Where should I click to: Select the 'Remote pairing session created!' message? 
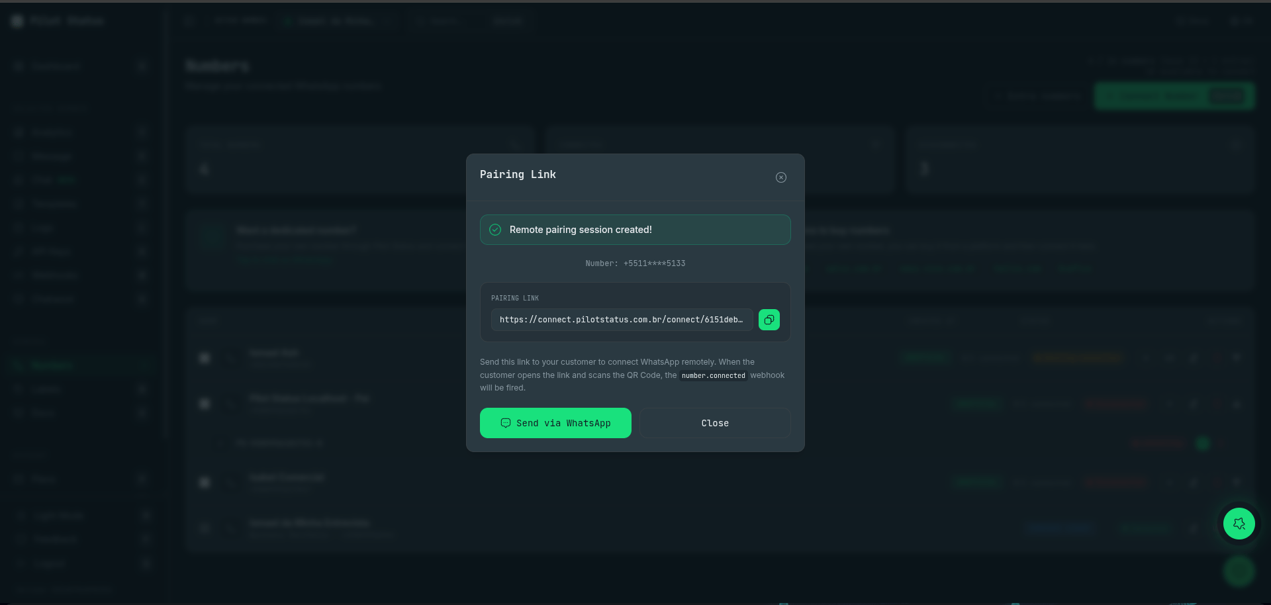581,230
